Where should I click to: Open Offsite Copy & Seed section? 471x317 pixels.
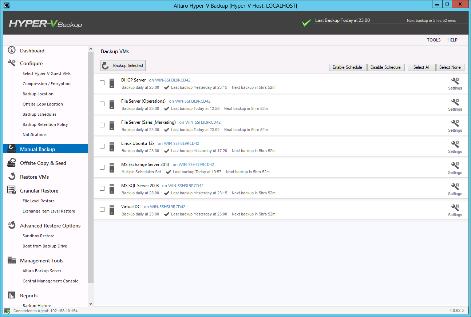(x=43, y=163)
